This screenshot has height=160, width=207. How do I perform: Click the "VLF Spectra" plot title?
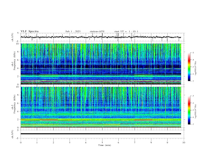click(x=30, y=31)
